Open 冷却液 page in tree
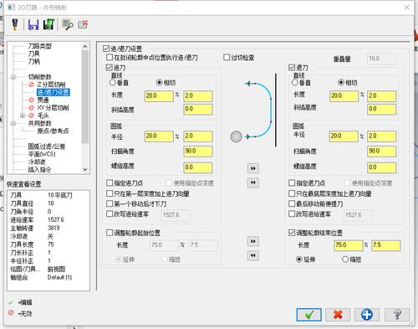 click(x=37, y=162)
